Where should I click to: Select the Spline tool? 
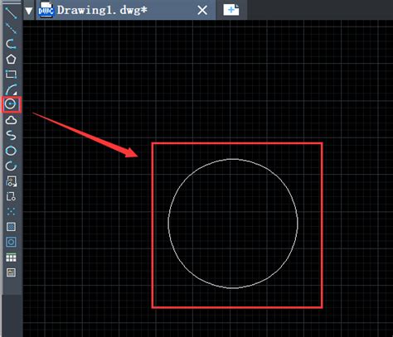pyautogui.click(x=11, y=136)
